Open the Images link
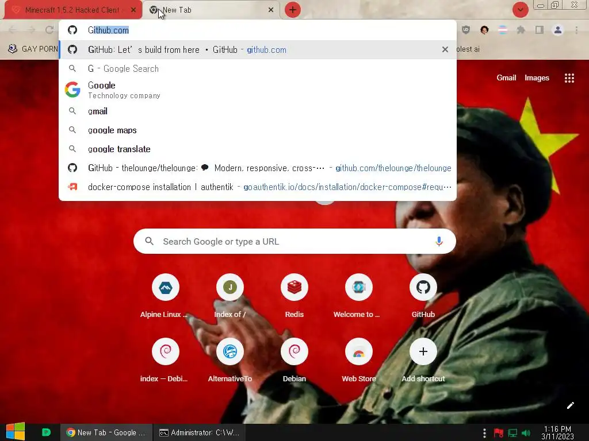This screenshot has height=441, width=589. pyautogui.click(x=537, y=78)
